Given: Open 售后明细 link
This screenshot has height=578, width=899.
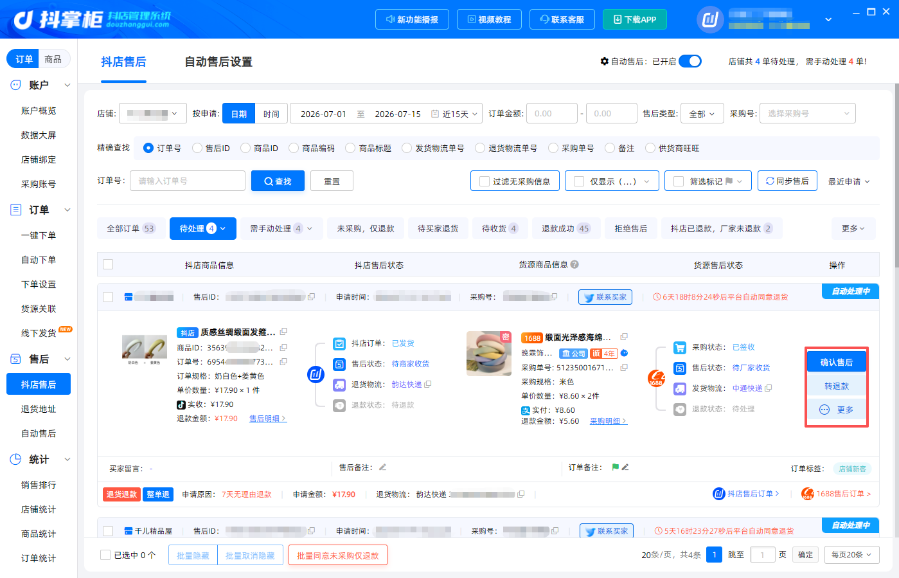Looking at the screenshot, I should click(x=267, y=419).
